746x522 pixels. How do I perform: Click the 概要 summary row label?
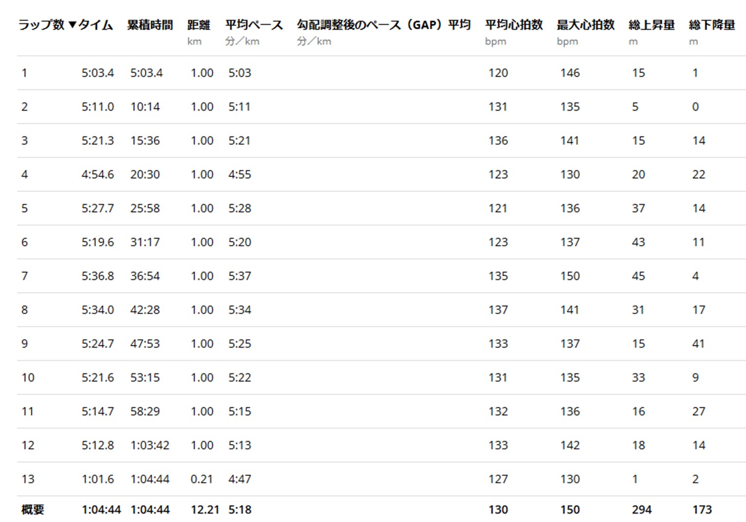pos(33,510)
